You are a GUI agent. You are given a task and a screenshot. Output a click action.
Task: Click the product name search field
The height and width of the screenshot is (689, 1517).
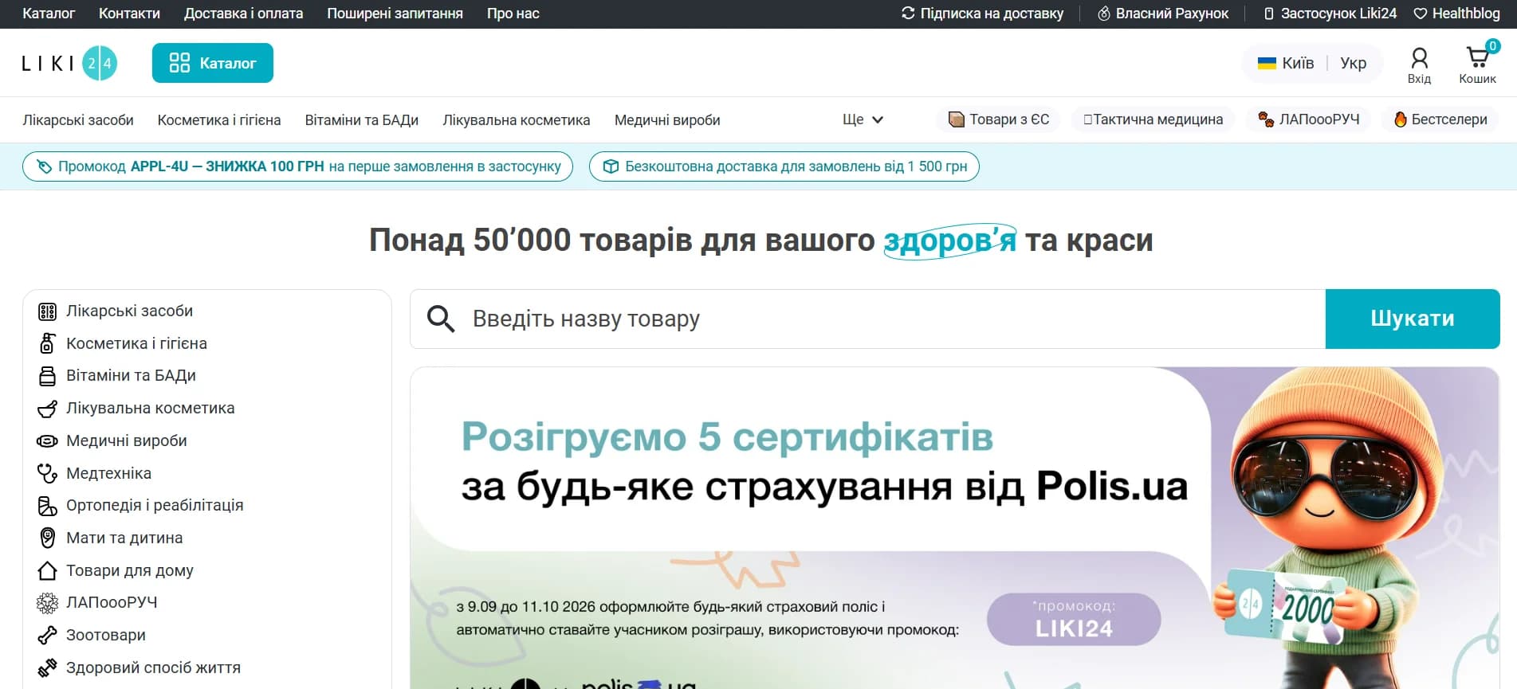coord(867,319)
